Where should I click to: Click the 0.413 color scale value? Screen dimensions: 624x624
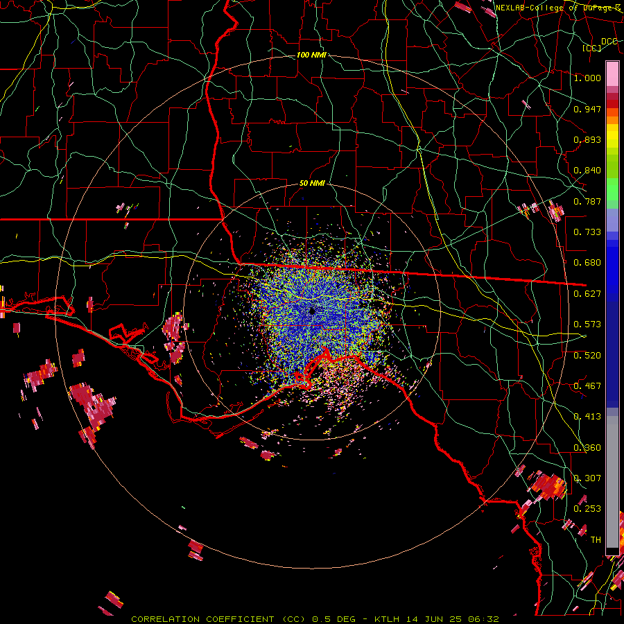click(x=587, y=417)
